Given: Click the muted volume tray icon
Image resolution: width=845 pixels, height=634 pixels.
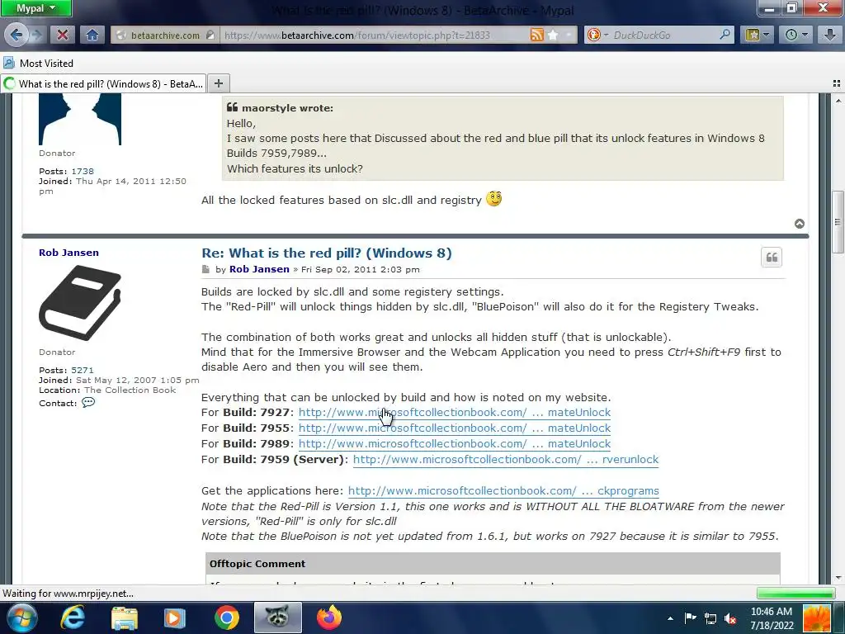Looking at the screenshot, I should pyautogui.click(x=731, y=618).
